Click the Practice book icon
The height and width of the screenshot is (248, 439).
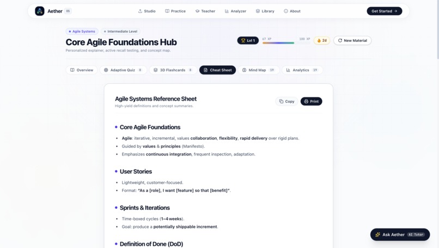click(x=167, y=11)
